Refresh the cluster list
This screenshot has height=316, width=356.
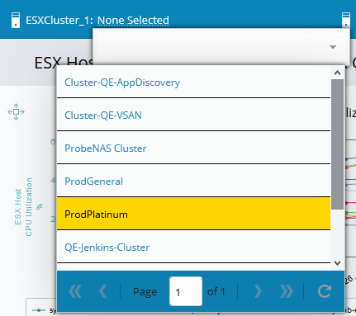coord(325,291)
